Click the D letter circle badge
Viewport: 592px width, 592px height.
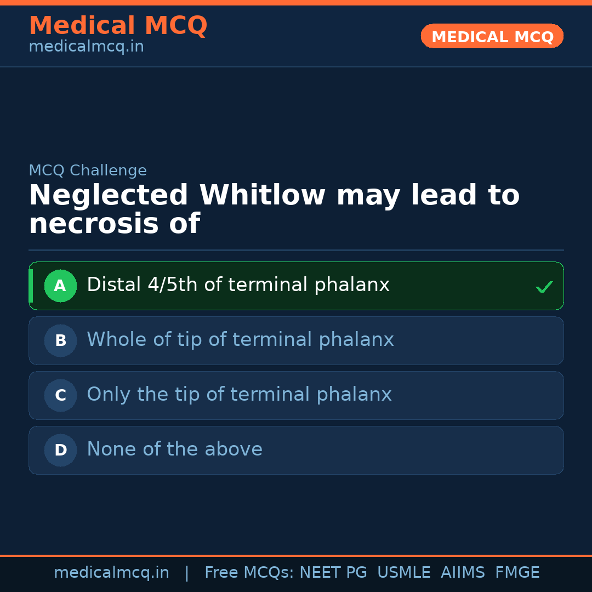point(60,450)
